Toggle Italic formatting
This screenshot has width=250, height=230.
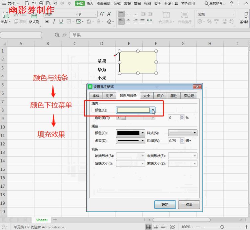pos(54,21)
